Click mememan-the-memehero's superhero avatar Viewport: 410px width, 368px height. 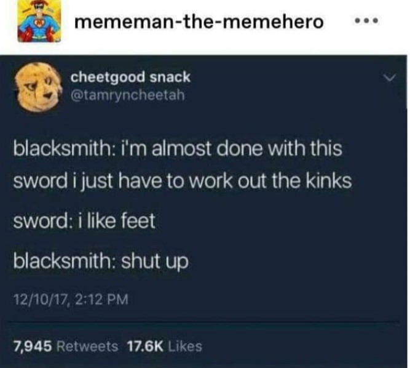[x=39, y=21]
